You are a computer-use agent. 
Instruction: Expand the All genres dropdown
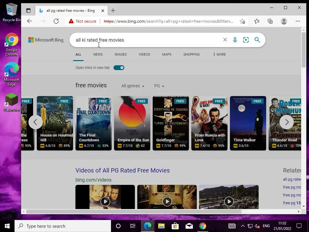coord(133,86)
